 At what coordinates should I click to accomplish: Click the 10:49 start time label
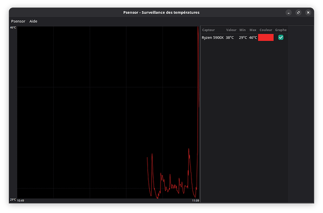(x=21, y=200)
